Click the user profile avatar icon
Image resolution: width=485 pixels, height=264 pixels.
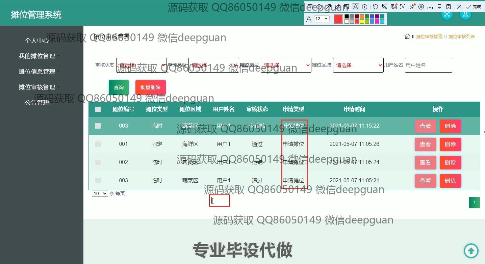coord(465,15)
